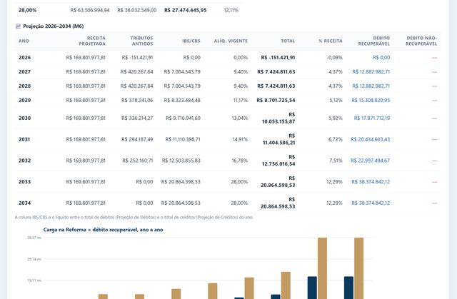Click the total R$ 12.756.016,54

click(278, 161)
